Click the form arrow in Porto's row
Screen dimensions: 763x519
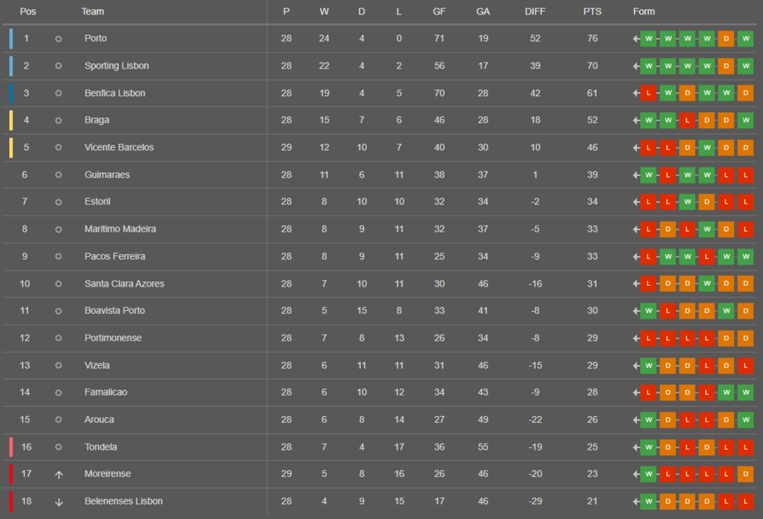[x=636, y=39]
